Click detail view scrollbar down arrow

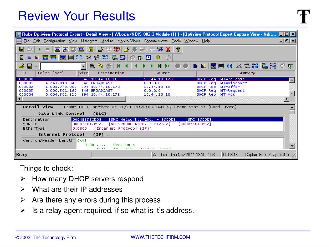[292, 146]
